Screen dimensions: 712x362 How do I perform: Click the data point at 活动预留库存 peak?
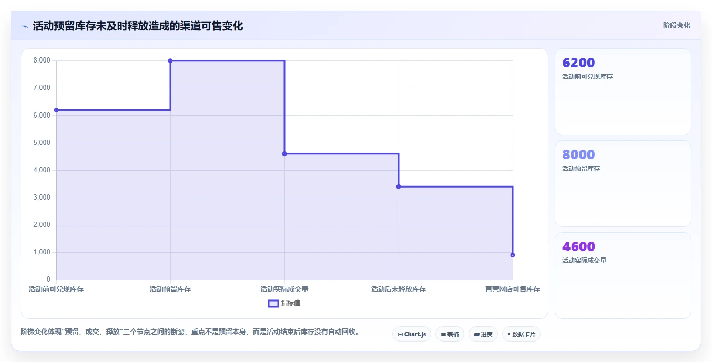click(x=170, y=61)
